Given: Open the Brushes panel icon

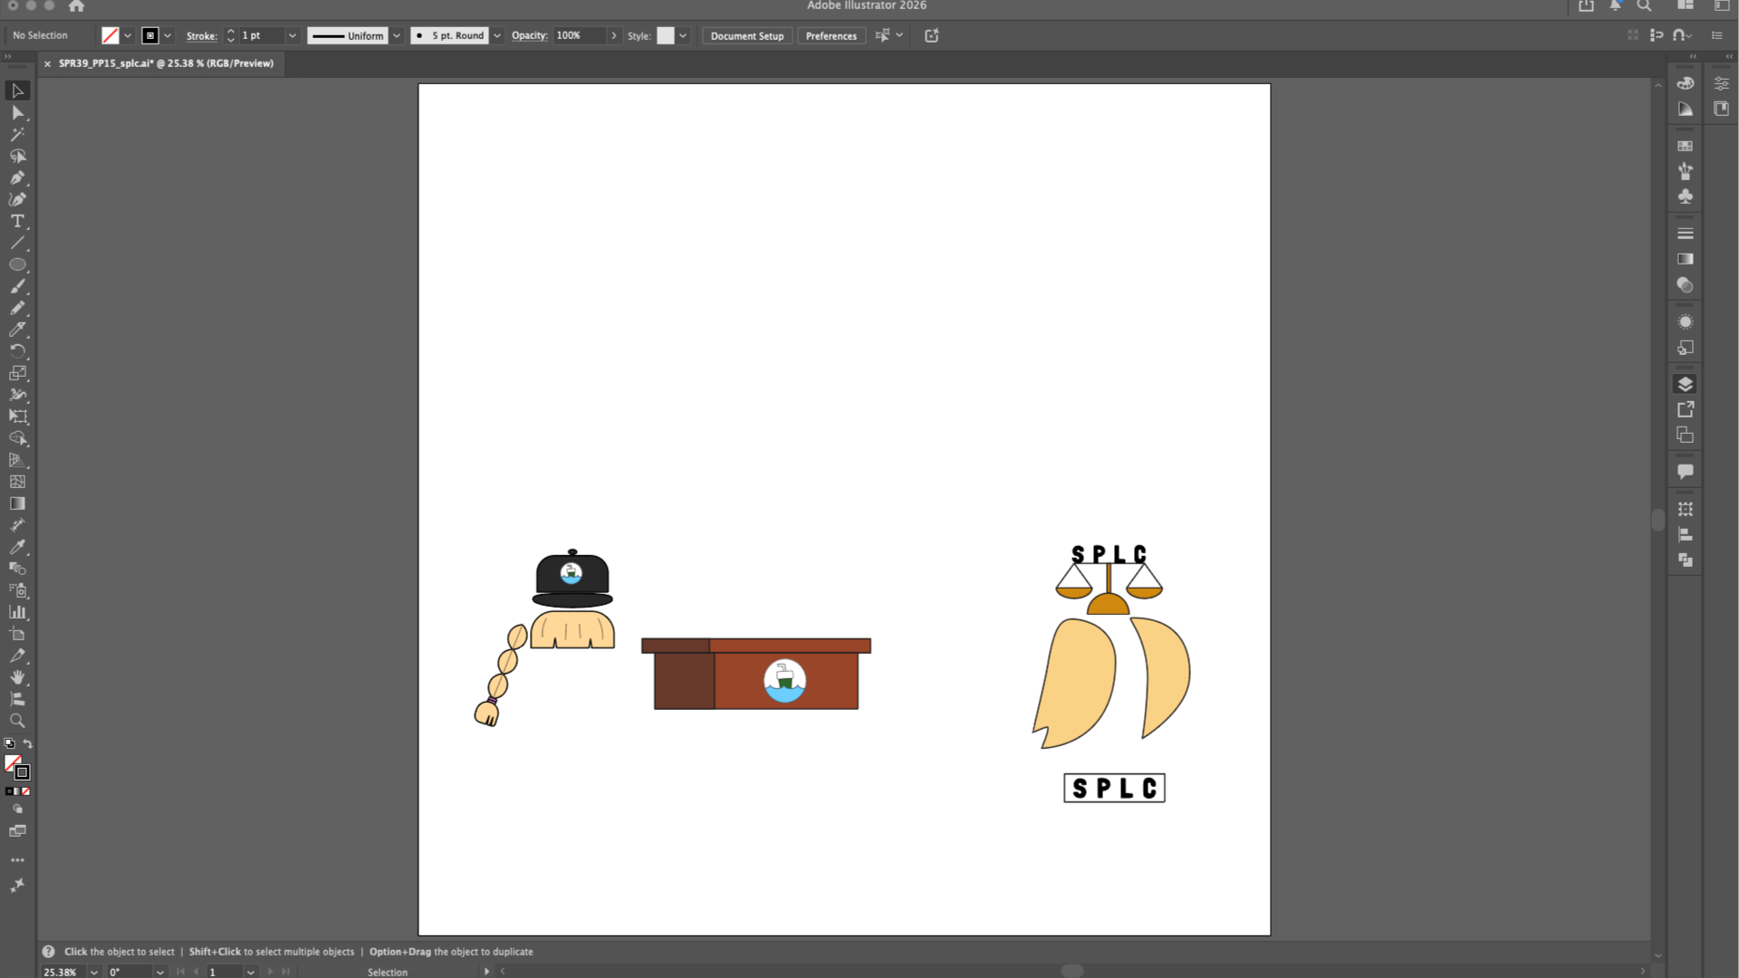Looking at the screenshot, I should [1685, 171].
